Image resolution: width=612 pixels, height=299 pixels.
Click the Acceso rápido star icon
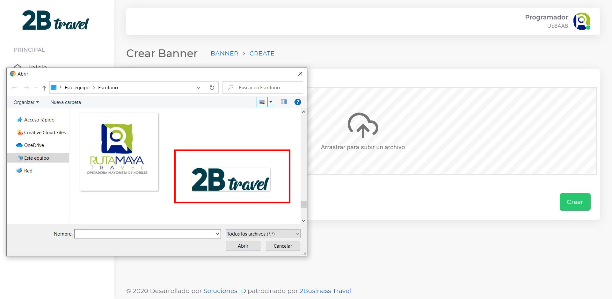[x=20, y=120]
